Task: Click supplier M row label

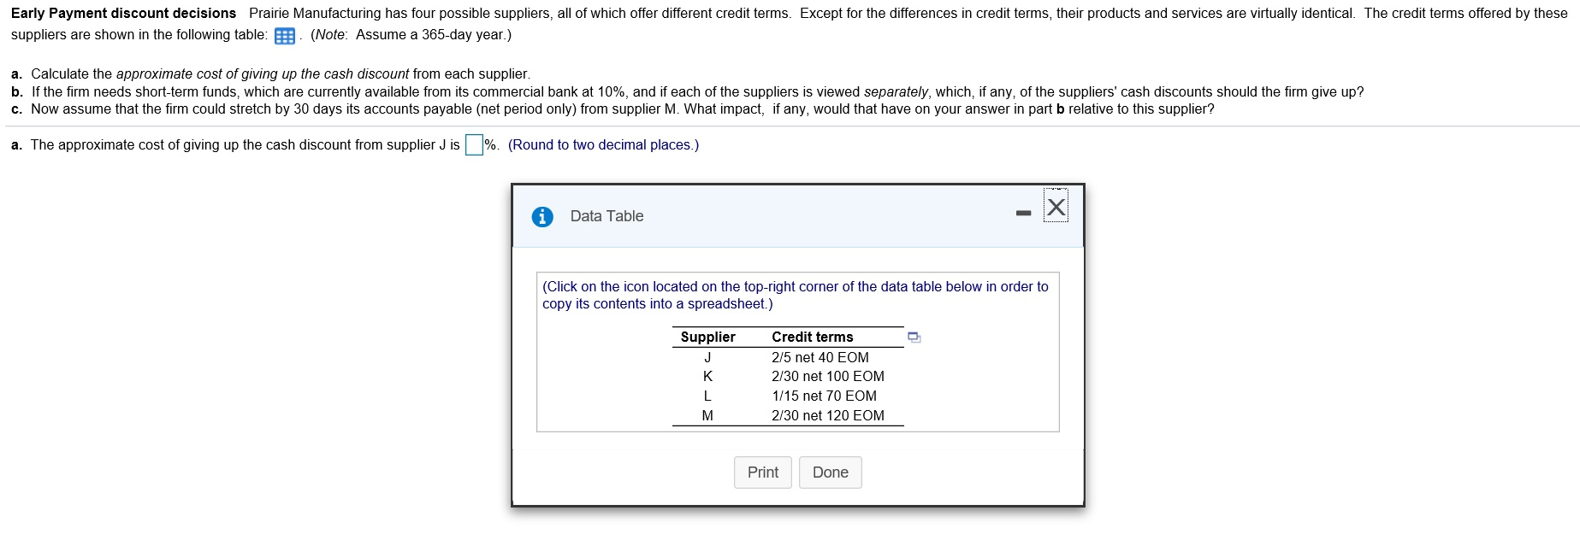Action: coord(707,415)
